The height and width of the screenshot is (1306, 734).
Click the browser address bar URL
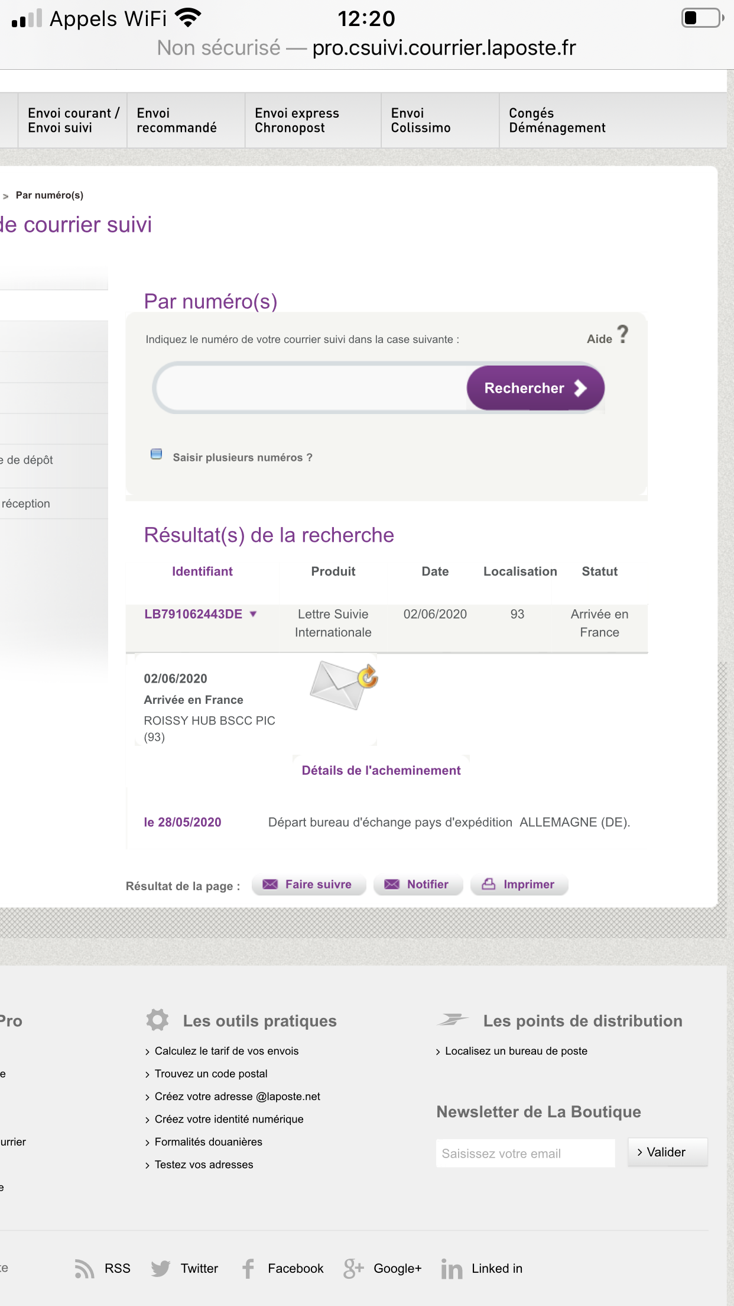[444, 48]
